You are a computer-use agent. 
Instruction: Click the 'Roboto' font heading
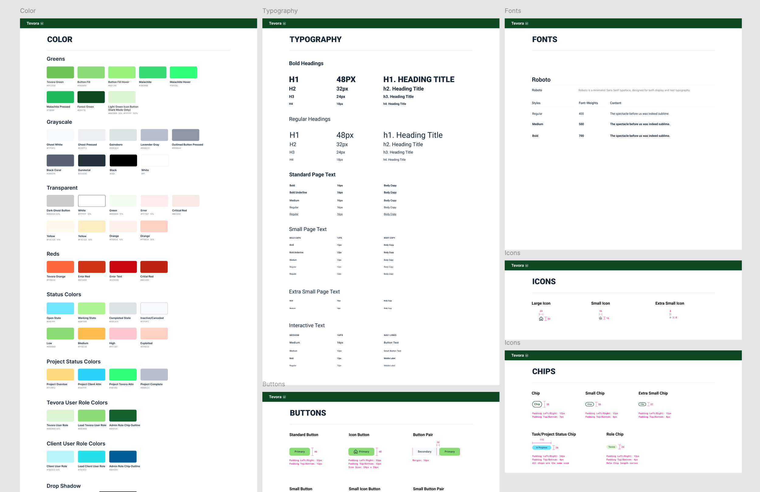[x=541, y=80]
